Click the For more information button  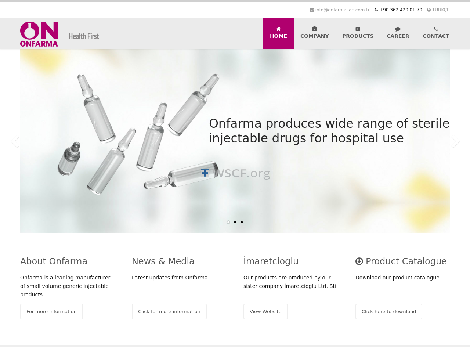pos(51,312)
